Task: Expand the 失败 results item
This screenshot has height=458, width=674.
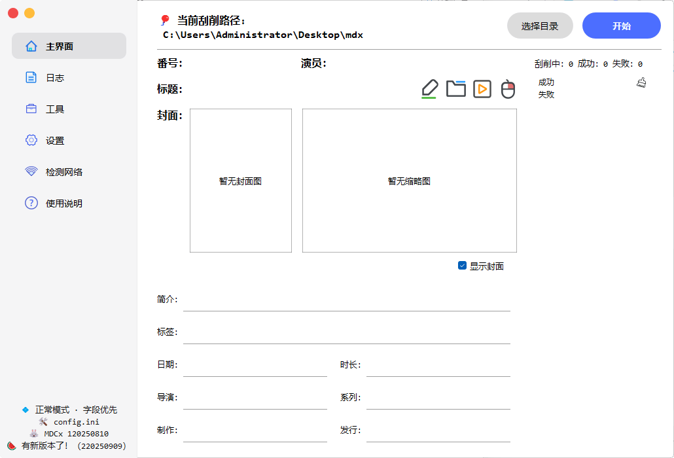Action: [546, 94]
